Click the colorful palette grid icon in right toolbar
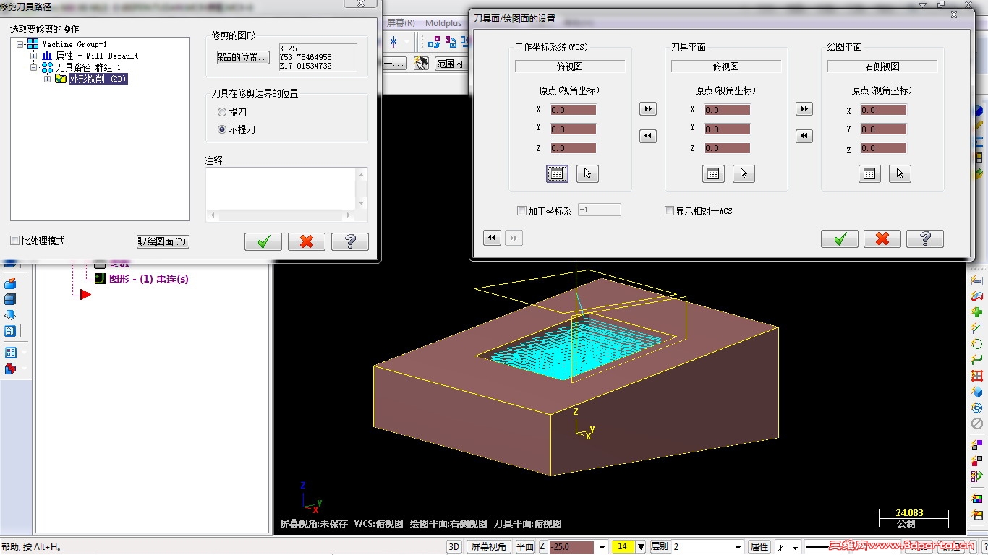This screenshot has width=988, height=555. pyautogui.click(x=977, y=499)
